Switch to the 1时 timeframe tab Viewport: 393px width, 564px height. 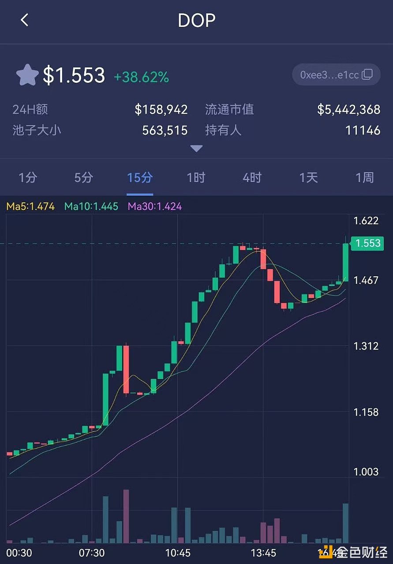point(196,178)
